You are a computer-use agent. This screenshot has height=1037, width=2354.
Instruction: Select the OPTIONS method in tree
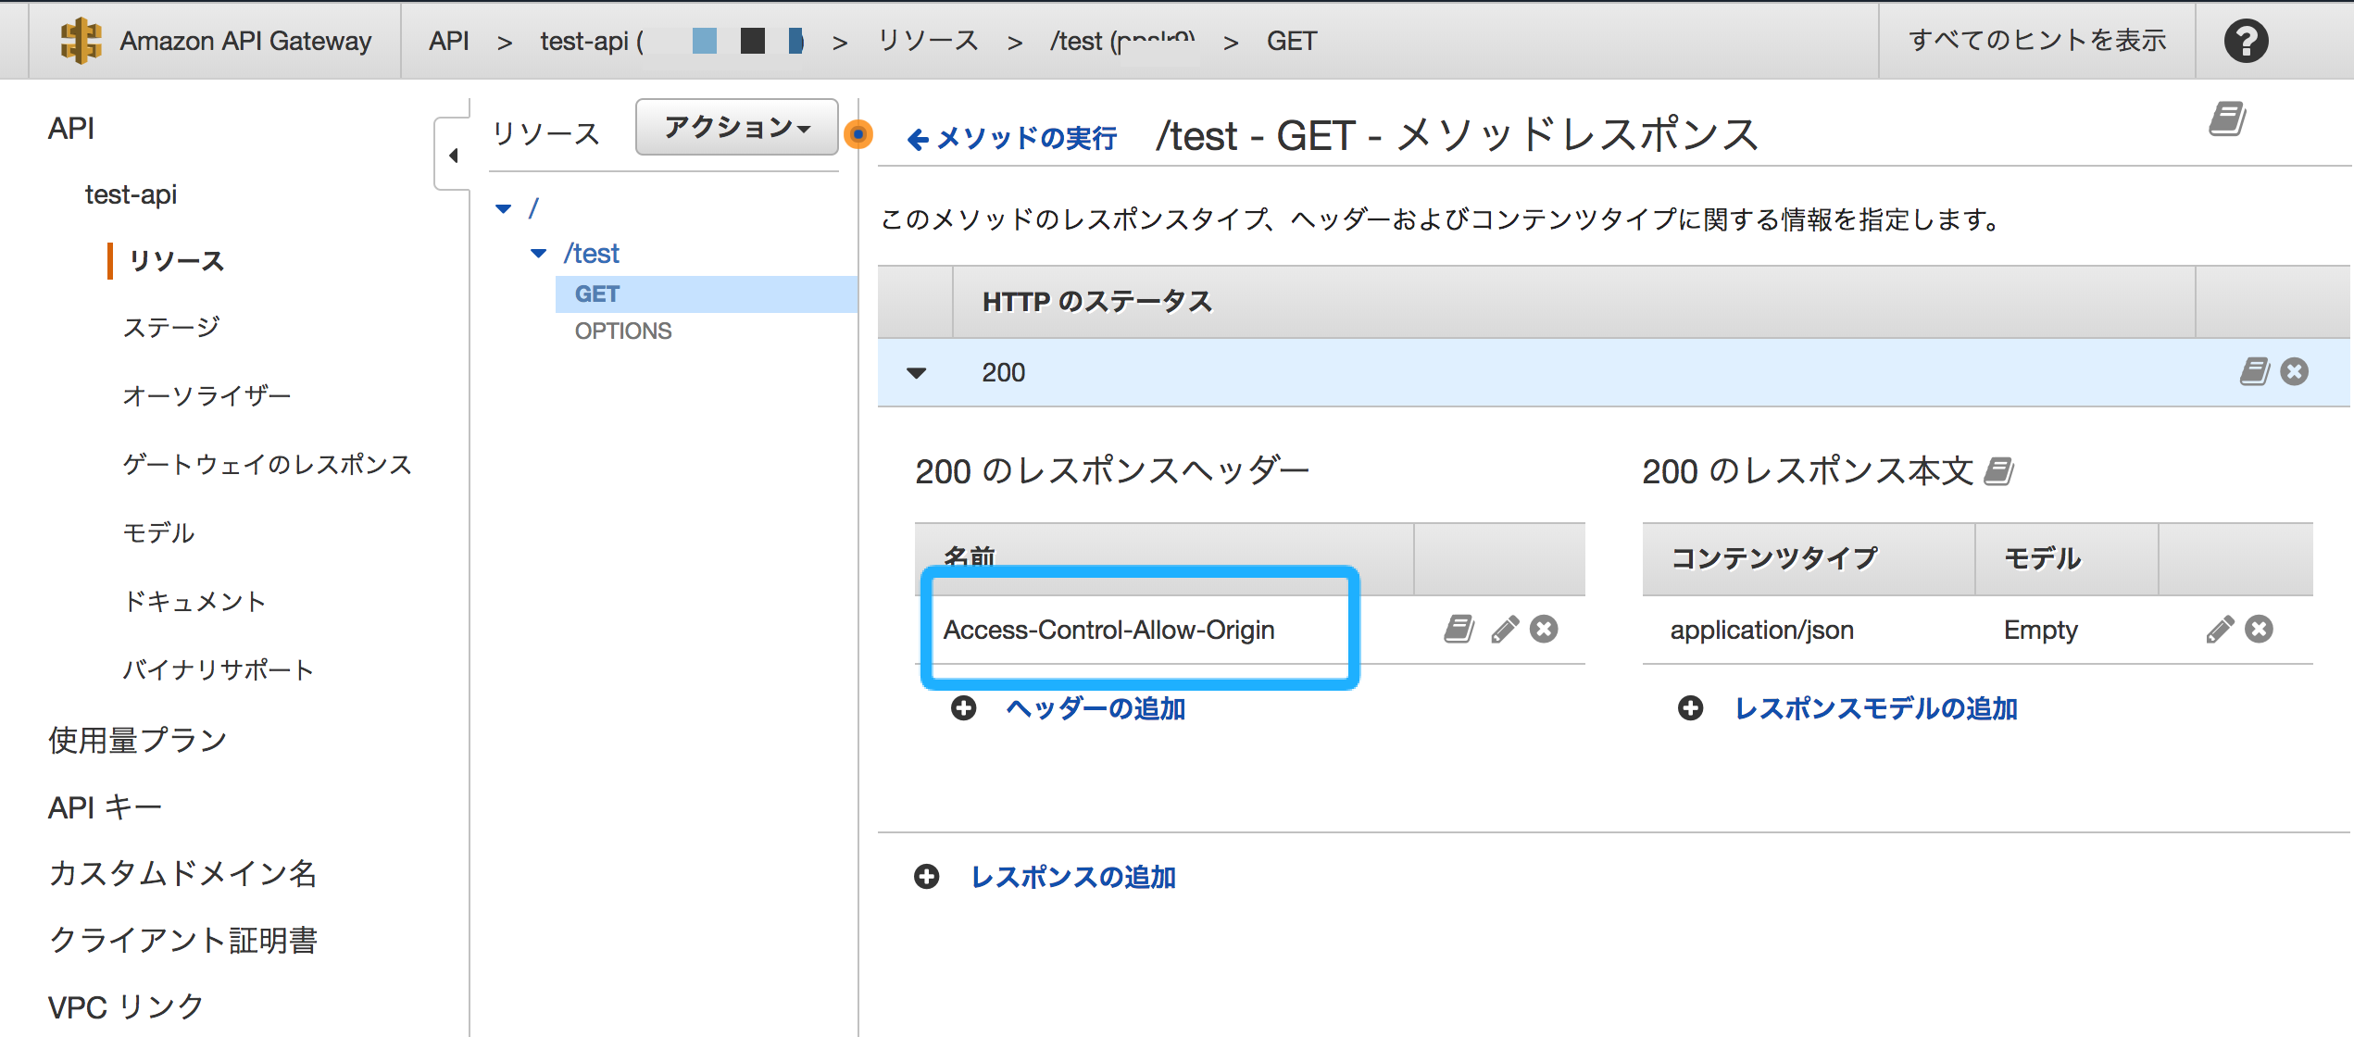[x=622, y=331]
